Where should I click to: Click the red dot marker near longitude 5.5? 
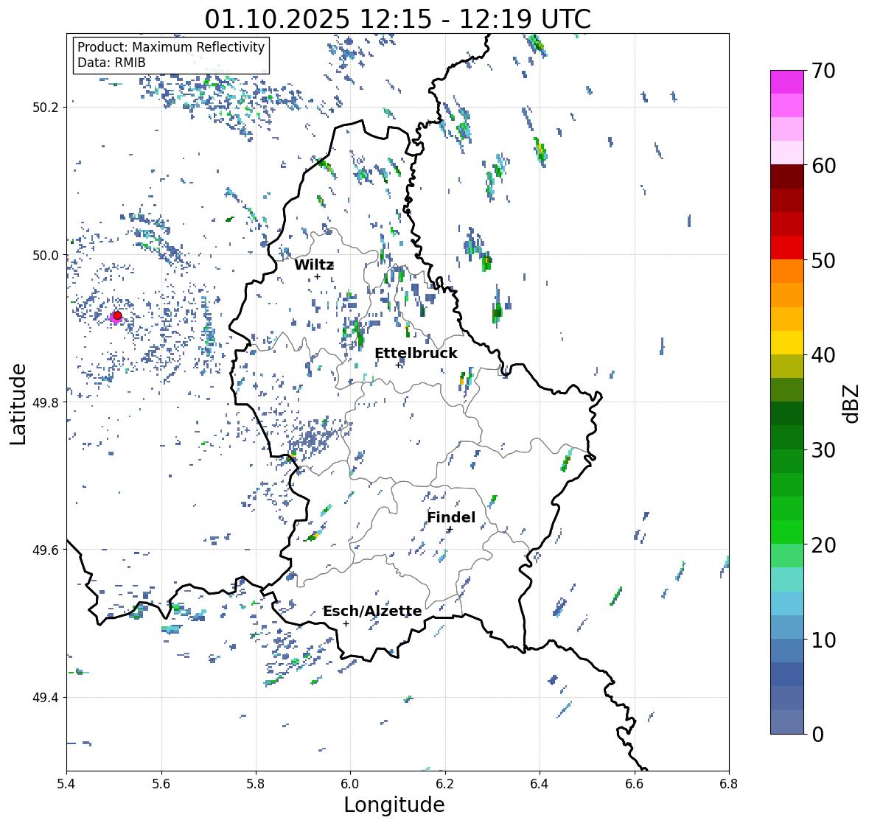(117, 315)
